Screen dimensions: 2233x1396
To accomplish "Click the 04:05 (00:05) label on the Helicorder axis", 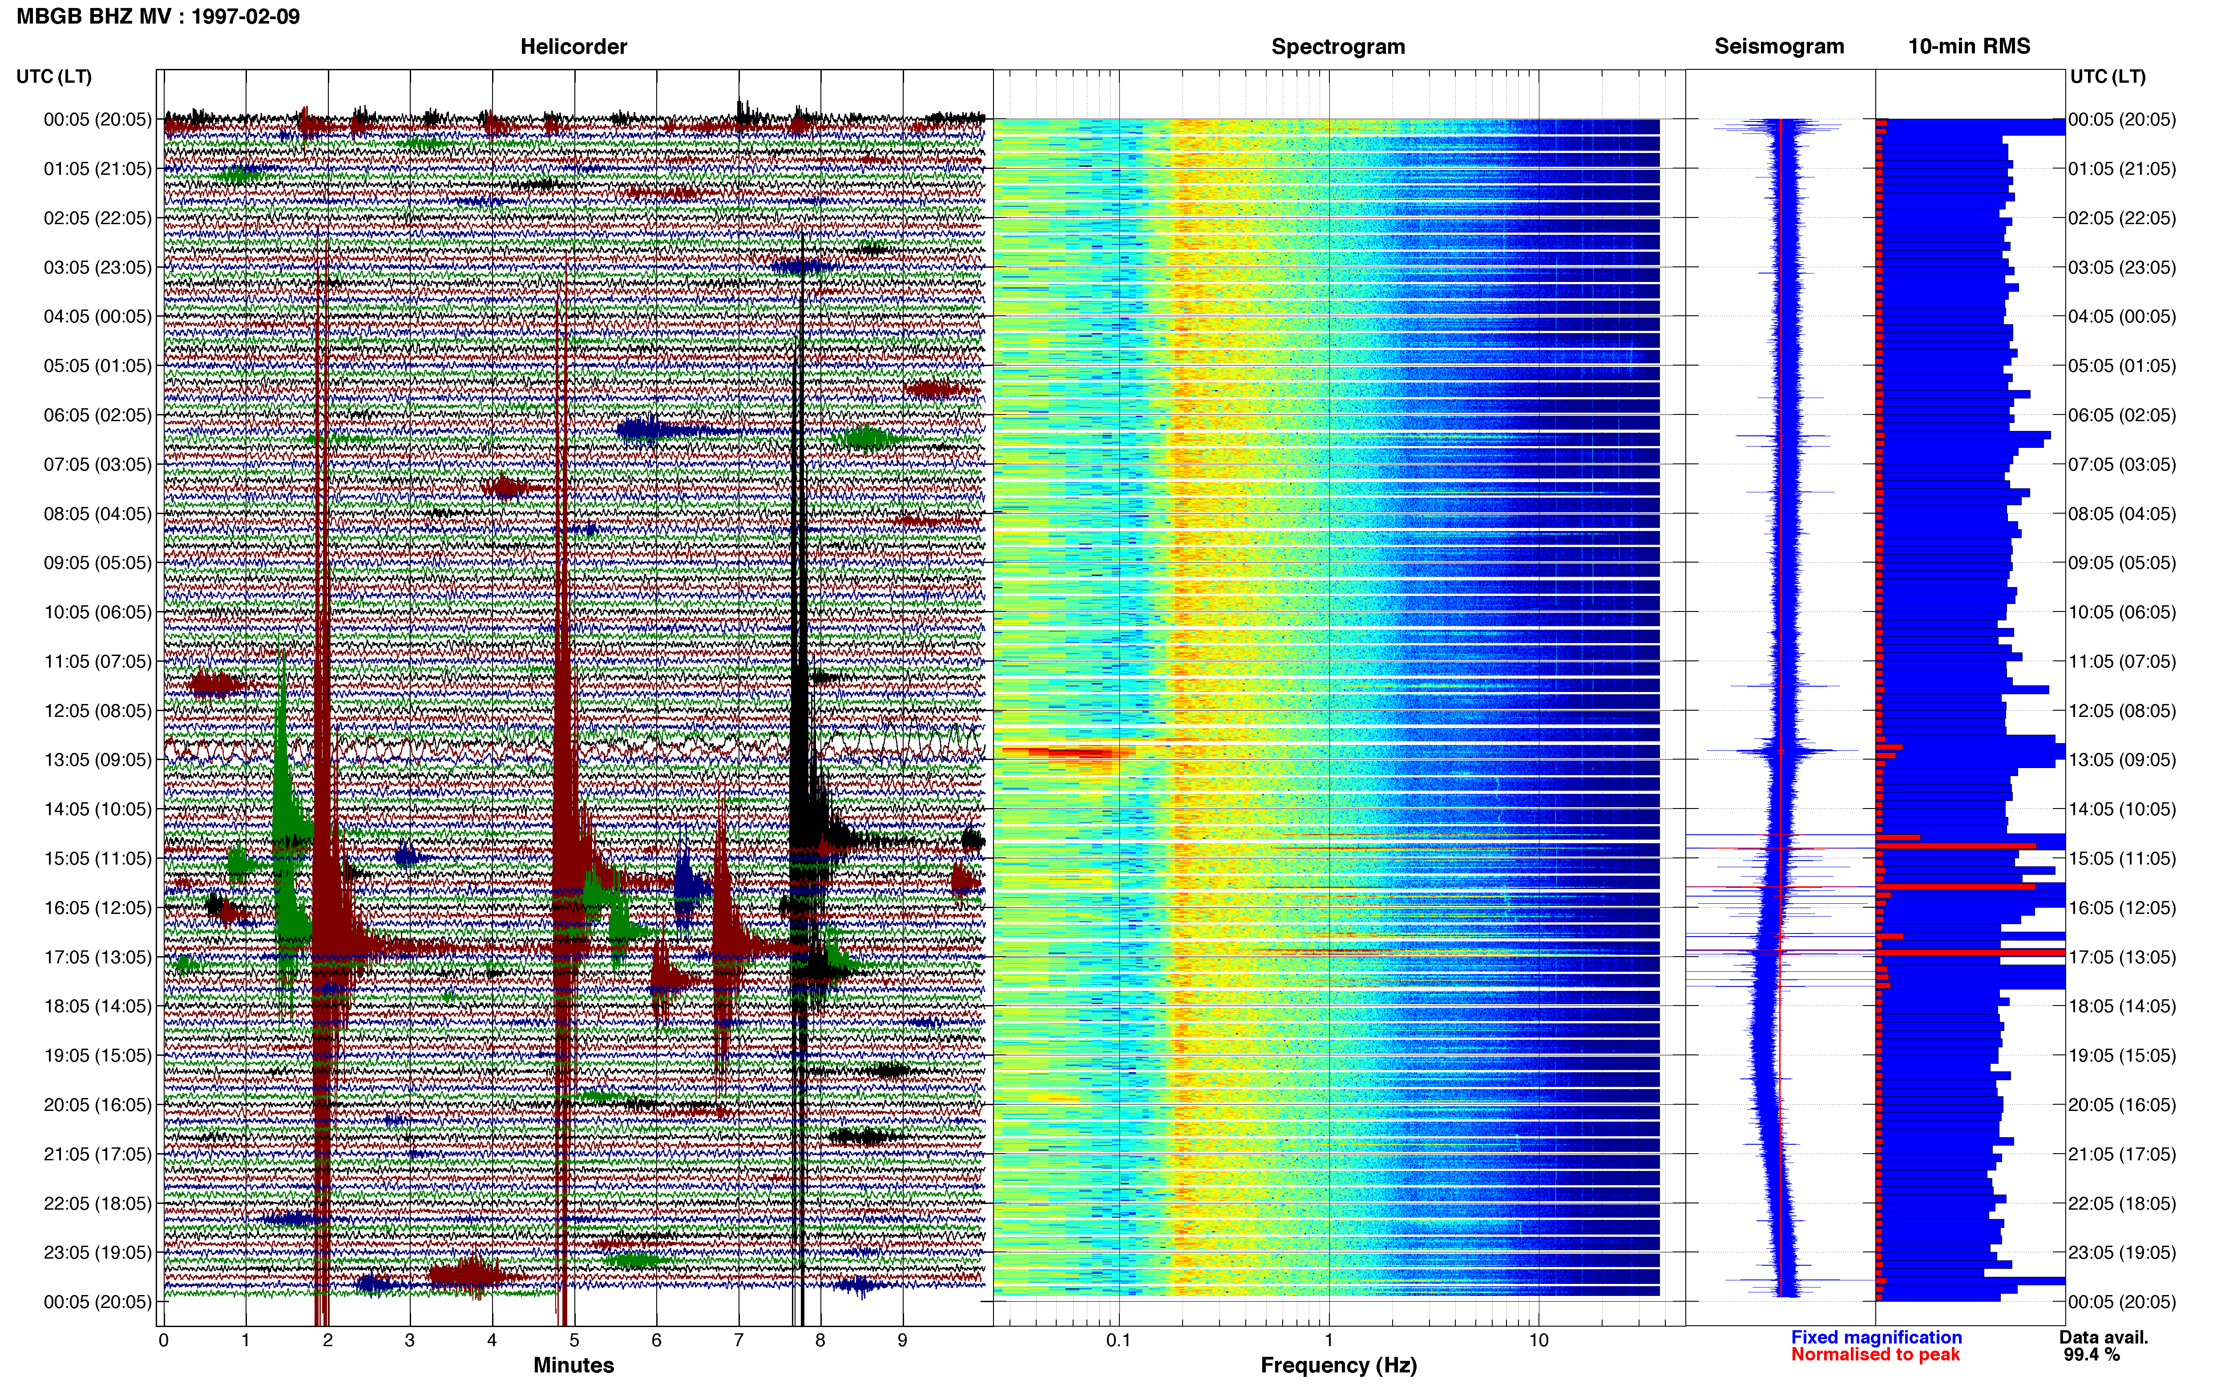I will pyautogui.click(x=97, y=317).
